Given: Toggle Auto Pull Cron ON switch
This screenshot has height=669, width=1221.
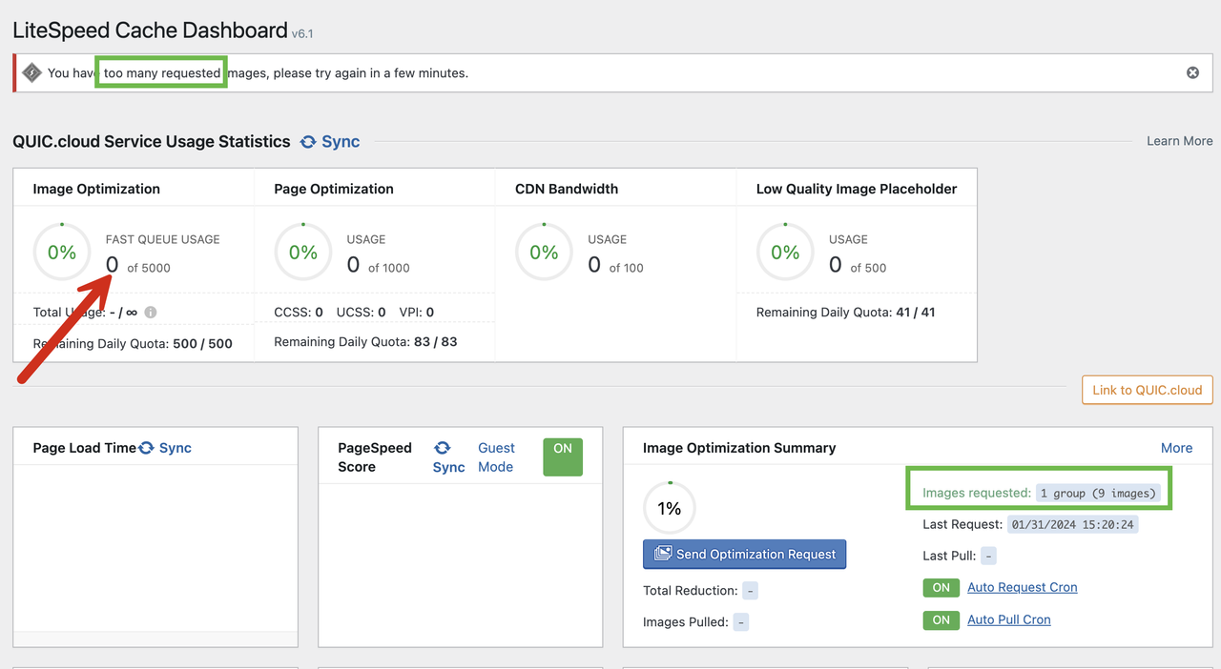Looking at the screenshot, I should [942, 620].
